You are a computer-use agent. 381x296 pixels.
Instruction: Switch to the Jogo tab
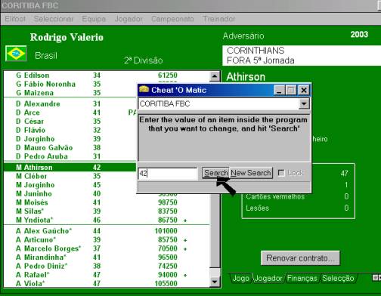(x=241, y=278)
